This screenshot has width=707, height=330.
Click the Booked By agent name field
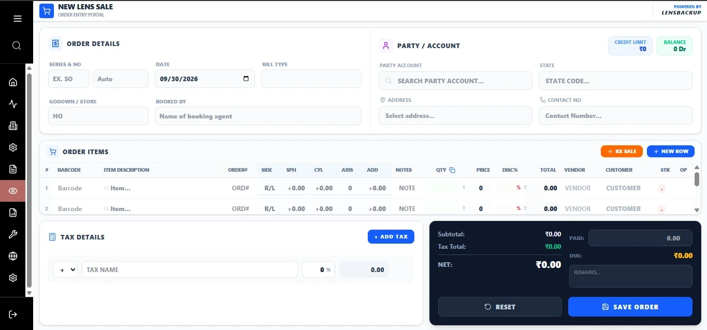click(258, 116)
